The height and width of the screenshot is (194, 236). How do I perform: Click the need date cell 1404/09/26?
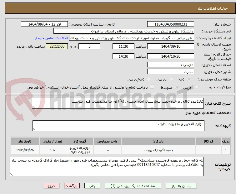click(x=25, y=150)
